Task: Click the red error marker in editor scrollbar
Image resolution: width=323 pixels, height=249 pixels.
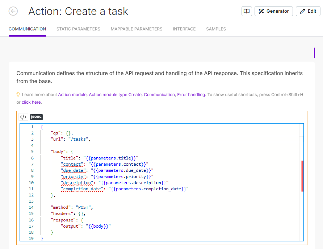Action: coord(302,176)
